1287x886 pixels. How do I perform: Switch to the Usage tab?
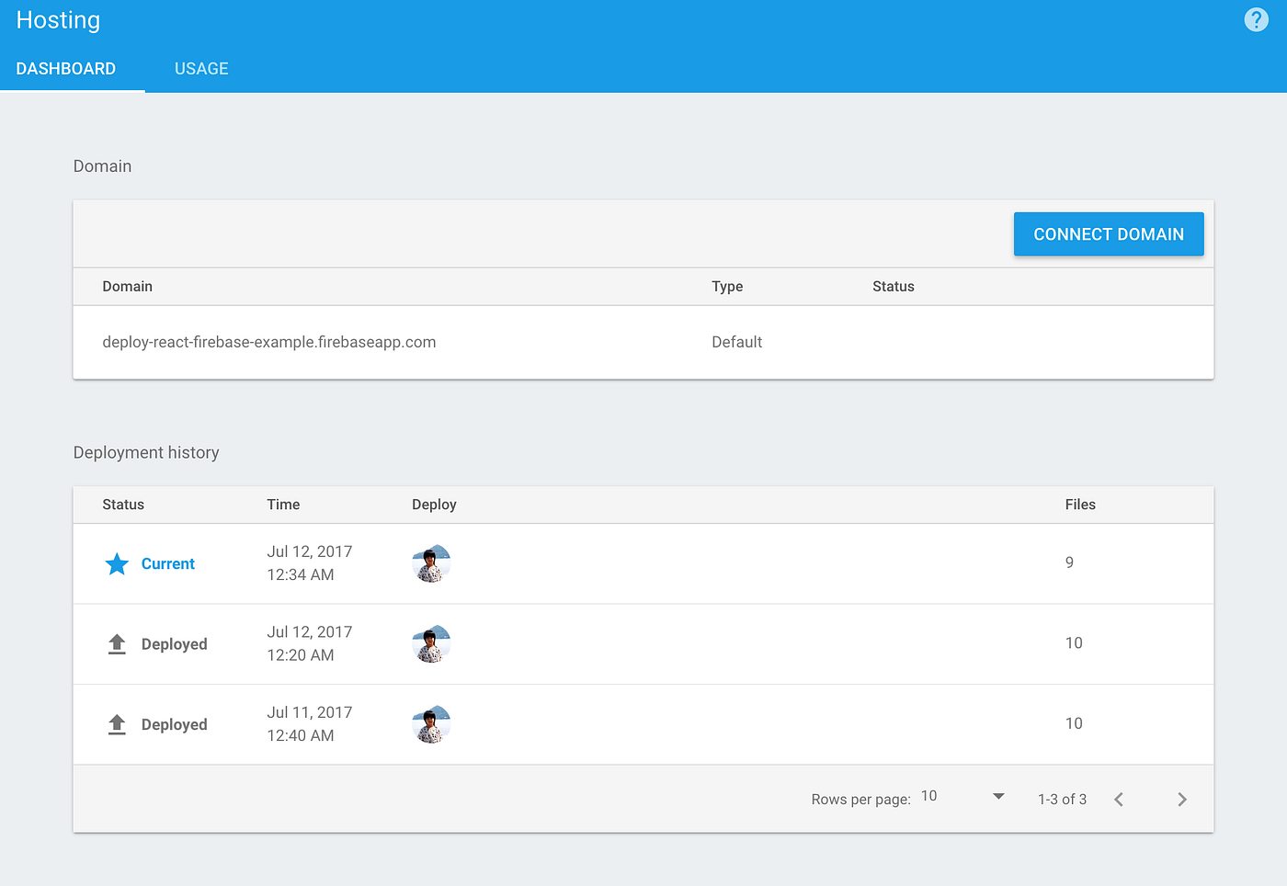pos(201,68)
